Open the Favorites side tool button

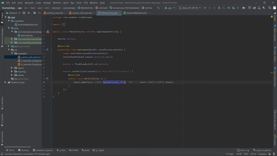click(2, 120)
